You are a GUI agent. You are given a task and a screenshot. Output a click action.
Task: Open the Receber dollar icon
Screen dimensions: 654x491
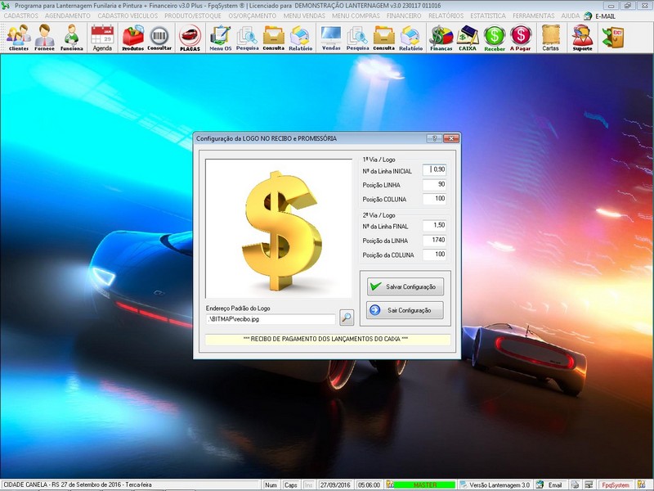[494, 37]
